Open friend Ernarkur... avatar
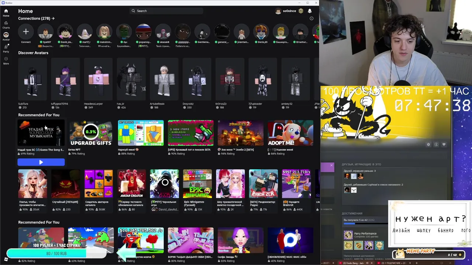The height and width of the screenshot is (265, 472). [300, 32]
